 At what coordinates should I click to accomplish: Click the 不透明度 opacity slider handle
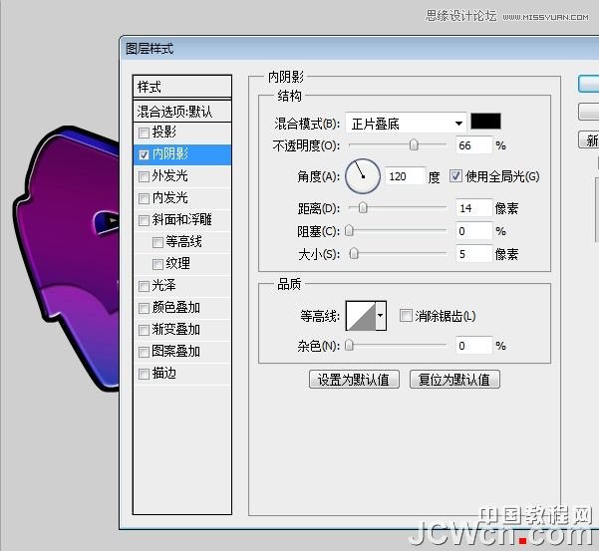[414, 145]
